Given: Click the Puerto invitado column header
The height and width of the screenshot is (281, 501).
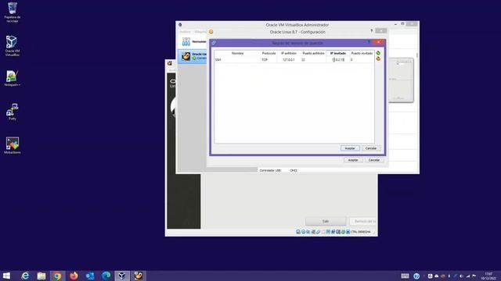Looking at the screenshot, I should pyautogui.click(x=362, y=53).
